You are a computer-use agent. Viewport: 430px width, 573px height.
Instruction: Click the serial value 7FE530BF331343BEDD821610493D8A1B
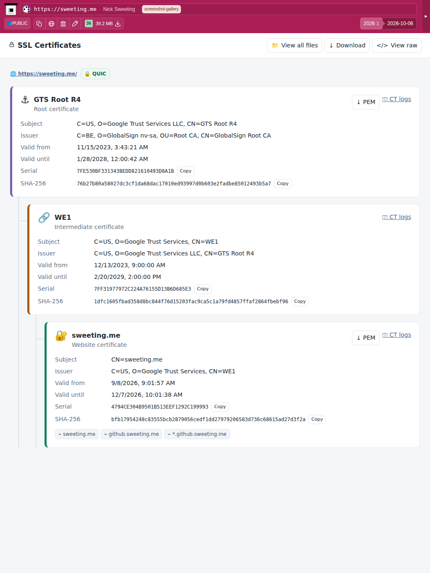click(125, 171)
